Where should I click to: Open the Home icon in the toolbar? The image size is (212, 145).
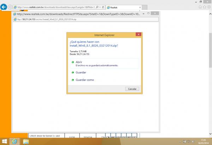point(200,7)
